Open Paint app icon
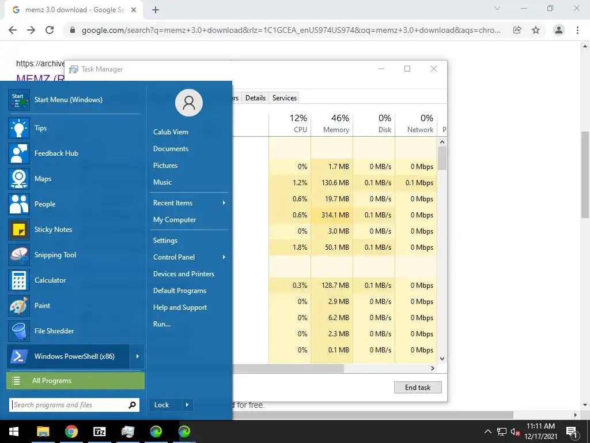590x443 pixels. pos(19,306)
